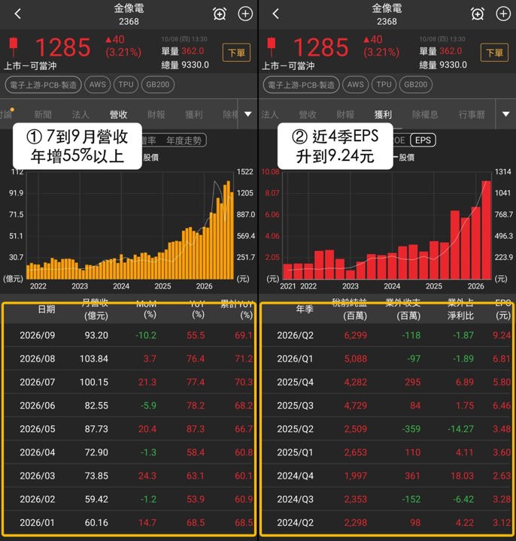Click the MoM value -10.2
516x541 pixels.
(x=146, y=335)
